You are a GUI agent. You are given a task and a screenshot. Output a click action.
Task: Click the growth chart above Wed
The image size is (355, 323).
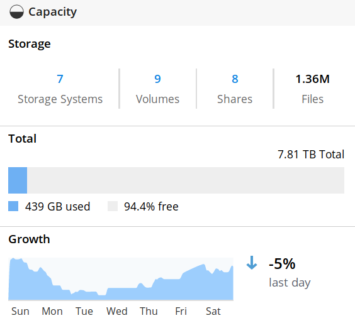(x=117, y=294)
